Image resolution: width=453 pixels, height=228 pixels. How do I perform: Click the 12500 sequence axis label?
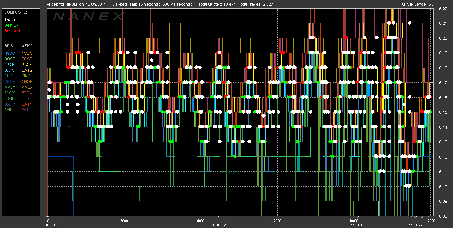point(430,220)
